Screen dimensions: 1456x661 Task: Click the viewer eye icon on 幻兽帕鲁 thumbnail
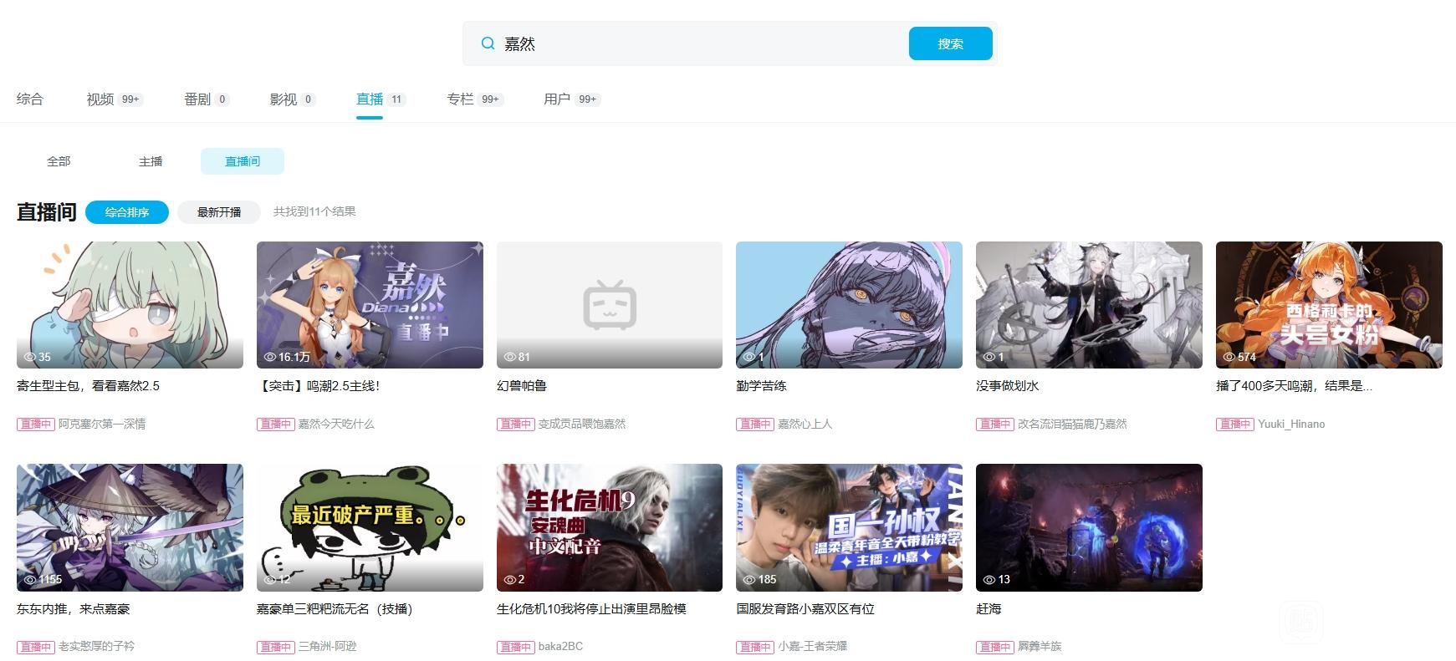click(x=509, y=357)
